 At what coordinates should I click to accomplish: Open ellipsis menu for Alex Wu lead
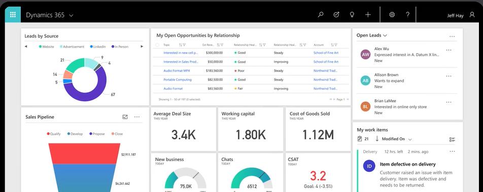click(449, 50)
